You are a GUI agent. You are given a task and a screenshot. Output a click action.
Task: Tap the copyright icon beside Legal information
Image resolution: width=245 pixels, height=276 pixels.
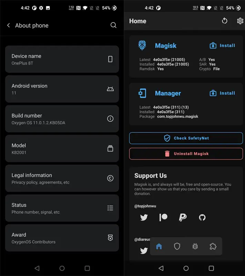(x=110, y=178)
